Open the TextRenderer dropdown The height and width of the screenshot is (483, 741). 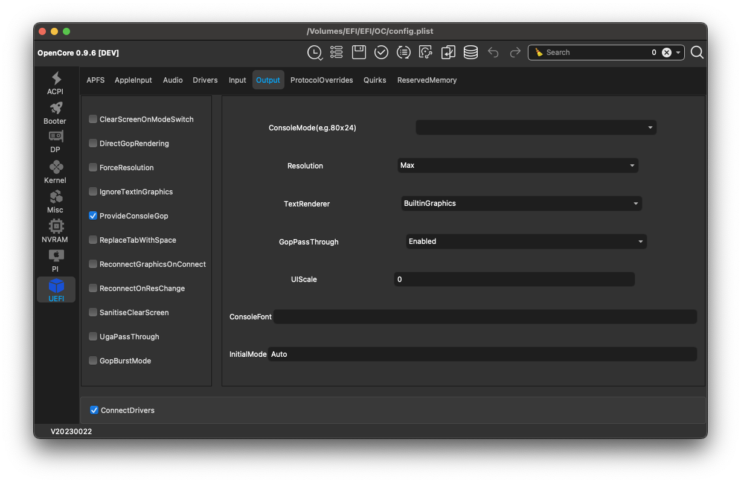click(522, 203)
